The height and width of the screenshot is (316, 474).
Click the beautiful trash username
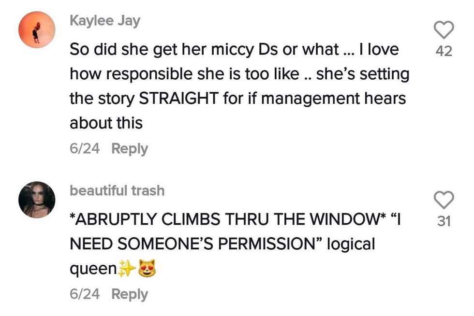117,190
